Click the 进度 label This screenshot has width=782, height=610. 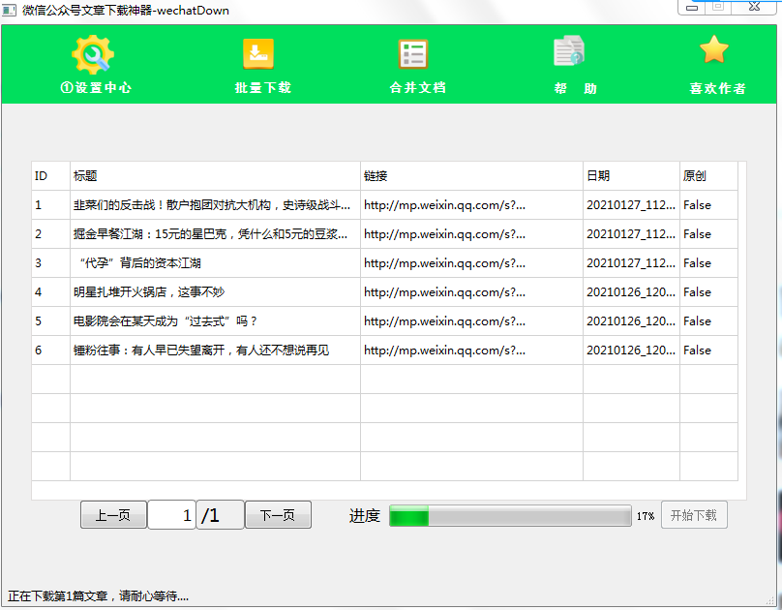tap(365, 516)
